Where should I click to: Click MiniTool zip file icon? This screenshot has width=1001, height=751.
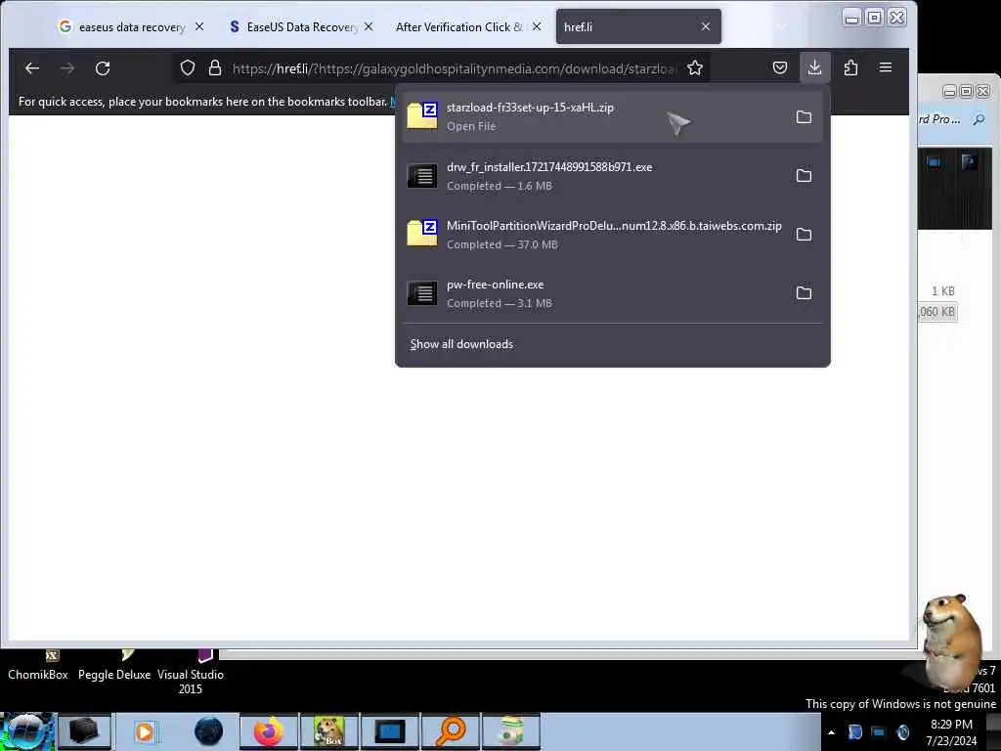422,233
